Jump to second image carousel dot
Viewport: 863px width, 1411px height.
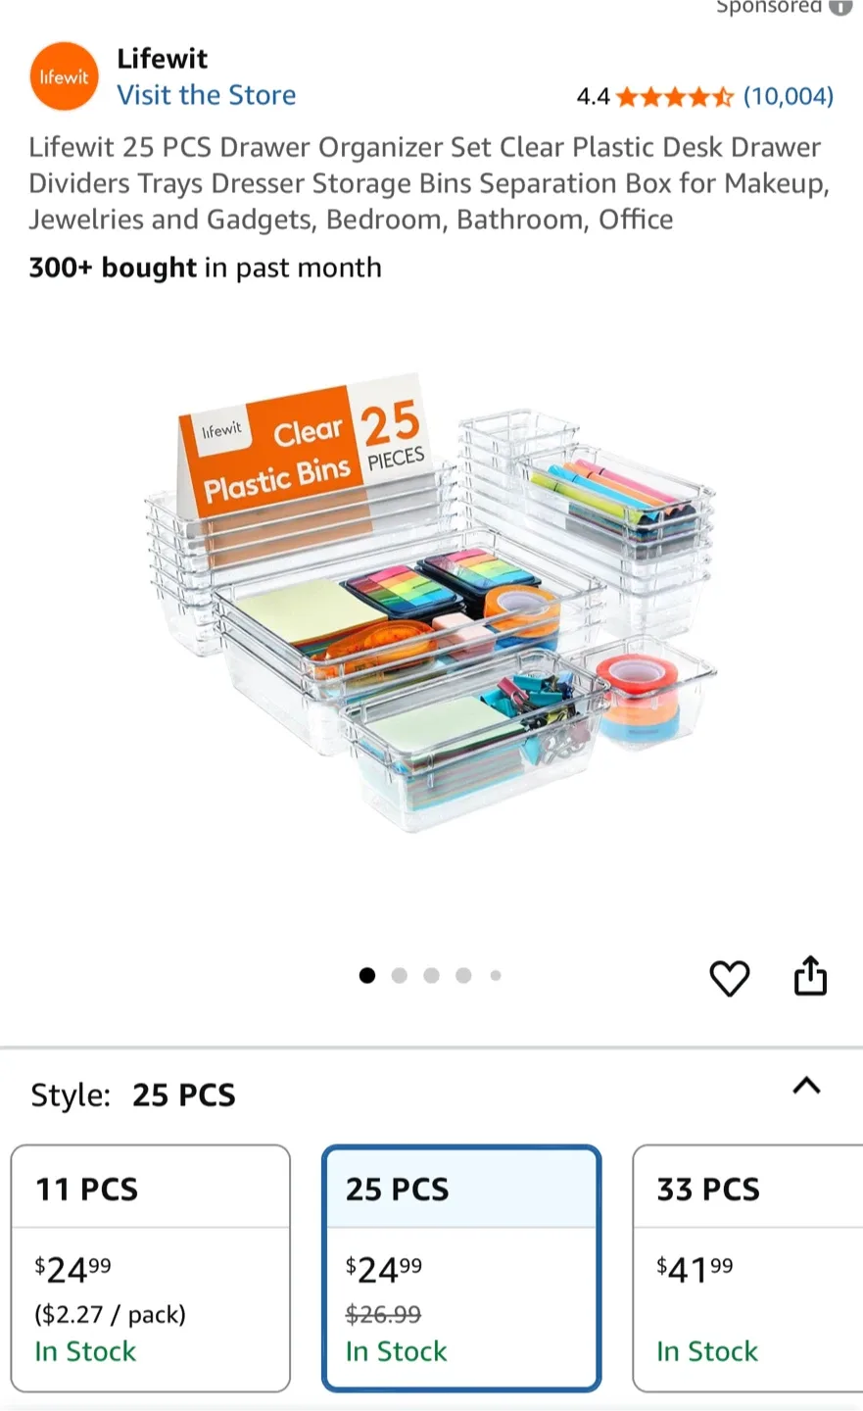tap(399, 975)
